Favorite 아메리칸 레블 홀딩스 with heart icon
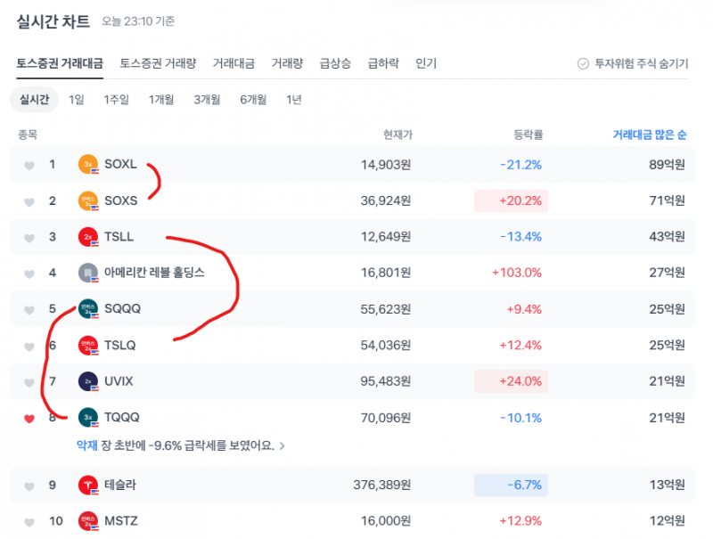 29,274
